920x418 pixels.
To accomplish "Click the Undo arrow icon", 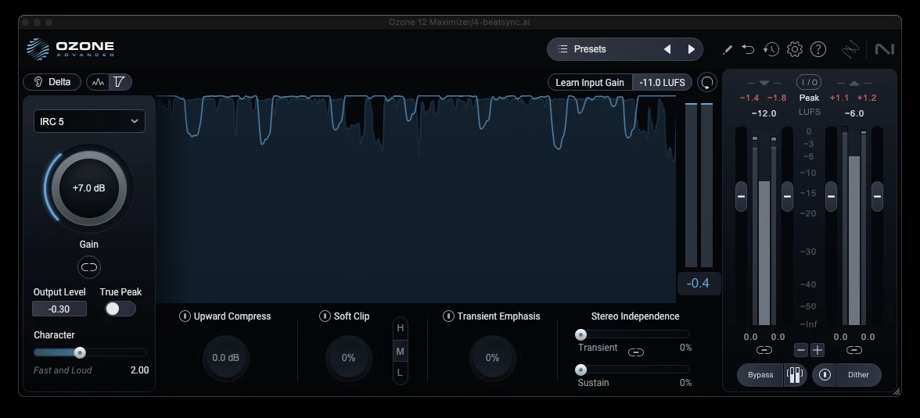I will [x=748, y=49].
